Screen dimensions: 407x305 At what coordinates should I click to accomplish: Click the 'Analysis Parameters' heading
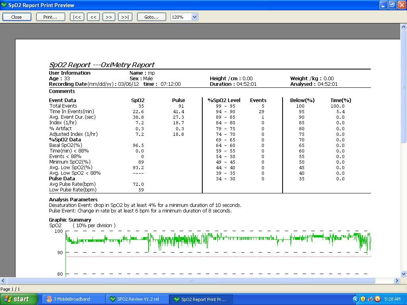coord(73,199)
